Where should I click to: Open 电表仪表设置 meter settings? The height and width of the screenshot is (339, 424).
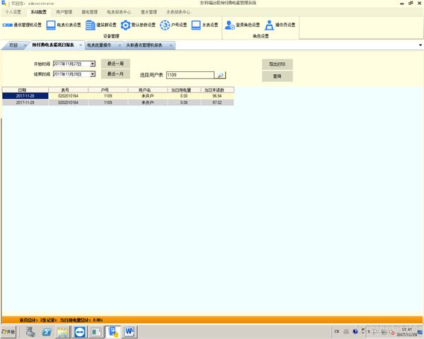tap(64, 25)
